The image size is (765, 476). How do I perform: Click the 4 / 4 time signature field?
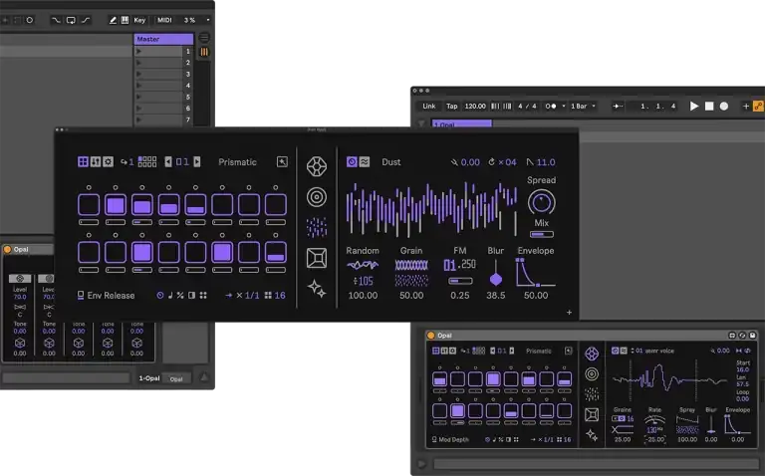(527, 106)
